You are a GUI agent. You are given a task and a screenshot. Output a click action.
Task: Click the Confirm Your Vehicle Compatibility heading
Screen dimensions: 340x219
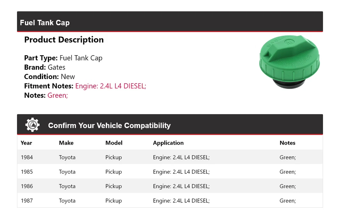point(109,125)
